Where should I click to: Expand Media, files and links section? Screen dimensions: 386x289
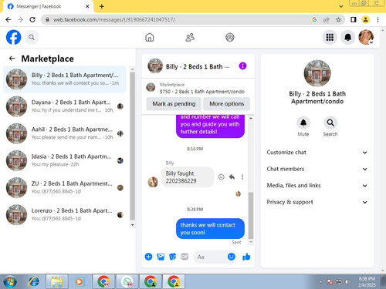click(317, 186)
